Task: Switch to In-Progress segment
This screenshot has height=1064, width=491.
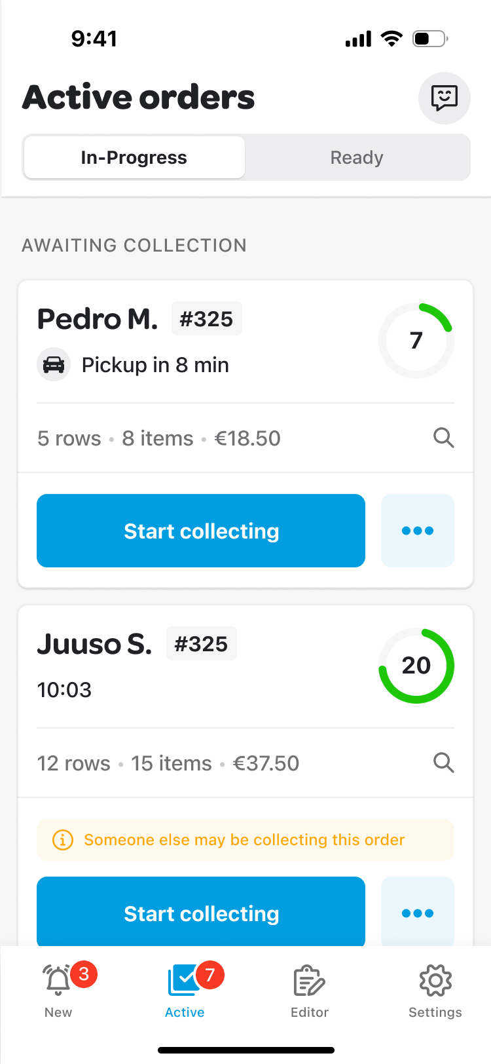Action: coord(134,158)
